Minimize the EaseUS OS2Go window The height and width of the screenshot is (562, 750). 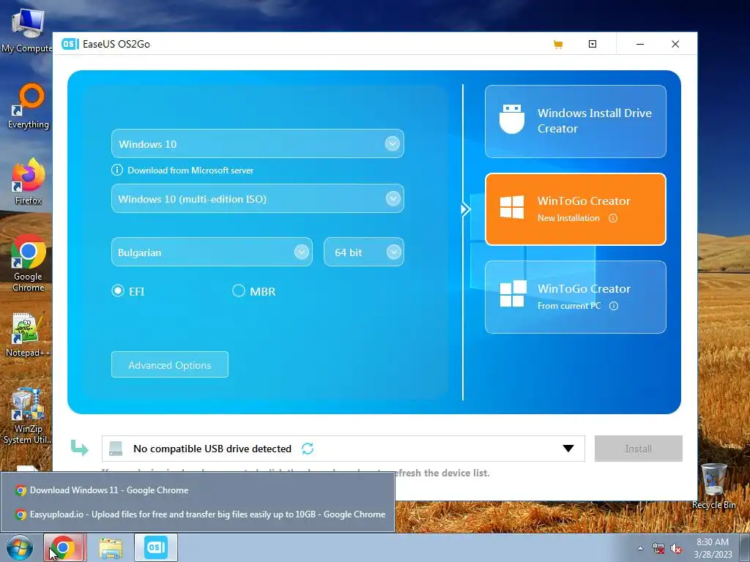coord(639,44)
